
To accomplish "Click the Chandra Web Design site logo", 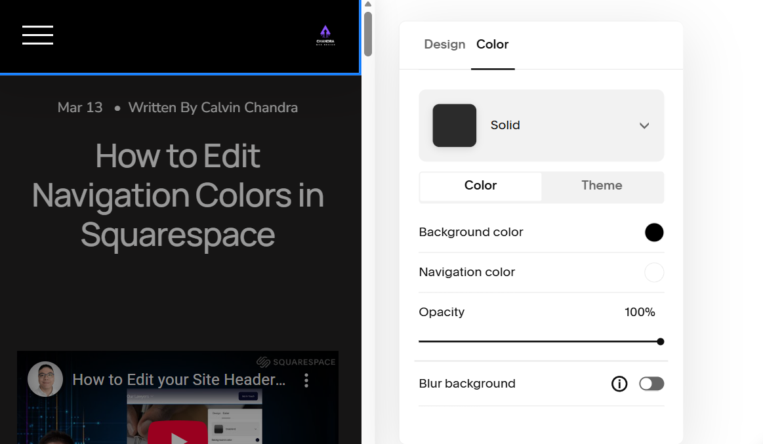I will pos(325,35).
